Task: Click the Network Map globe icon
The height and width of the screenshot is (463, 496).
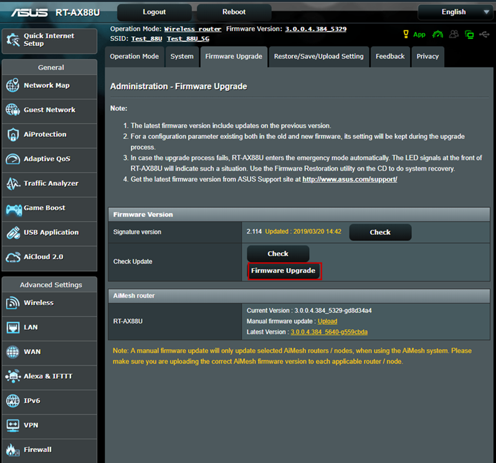Action: [13, 85]
